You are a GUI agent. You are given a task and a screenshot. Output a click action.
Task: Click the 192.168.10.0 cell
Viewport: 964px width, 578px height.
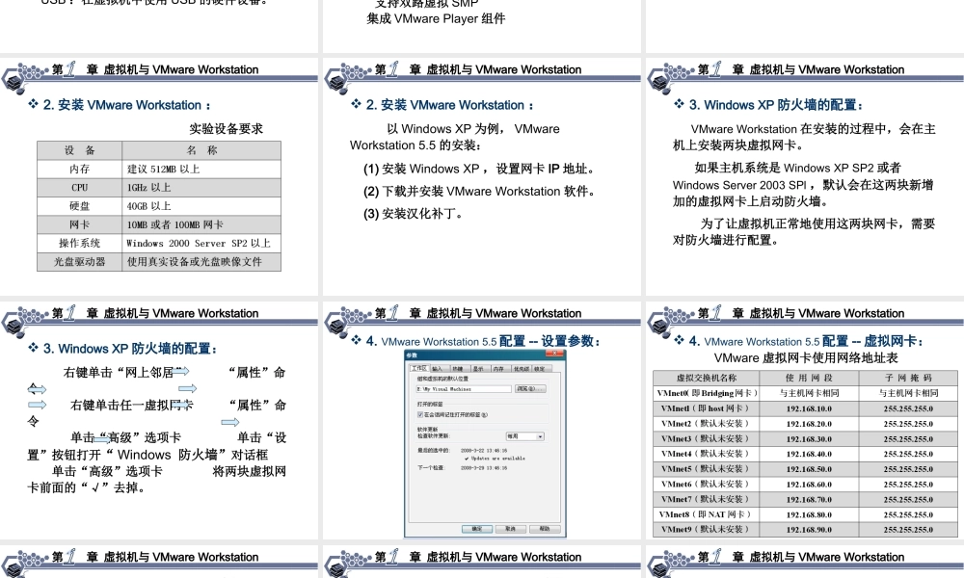(809, 408)
